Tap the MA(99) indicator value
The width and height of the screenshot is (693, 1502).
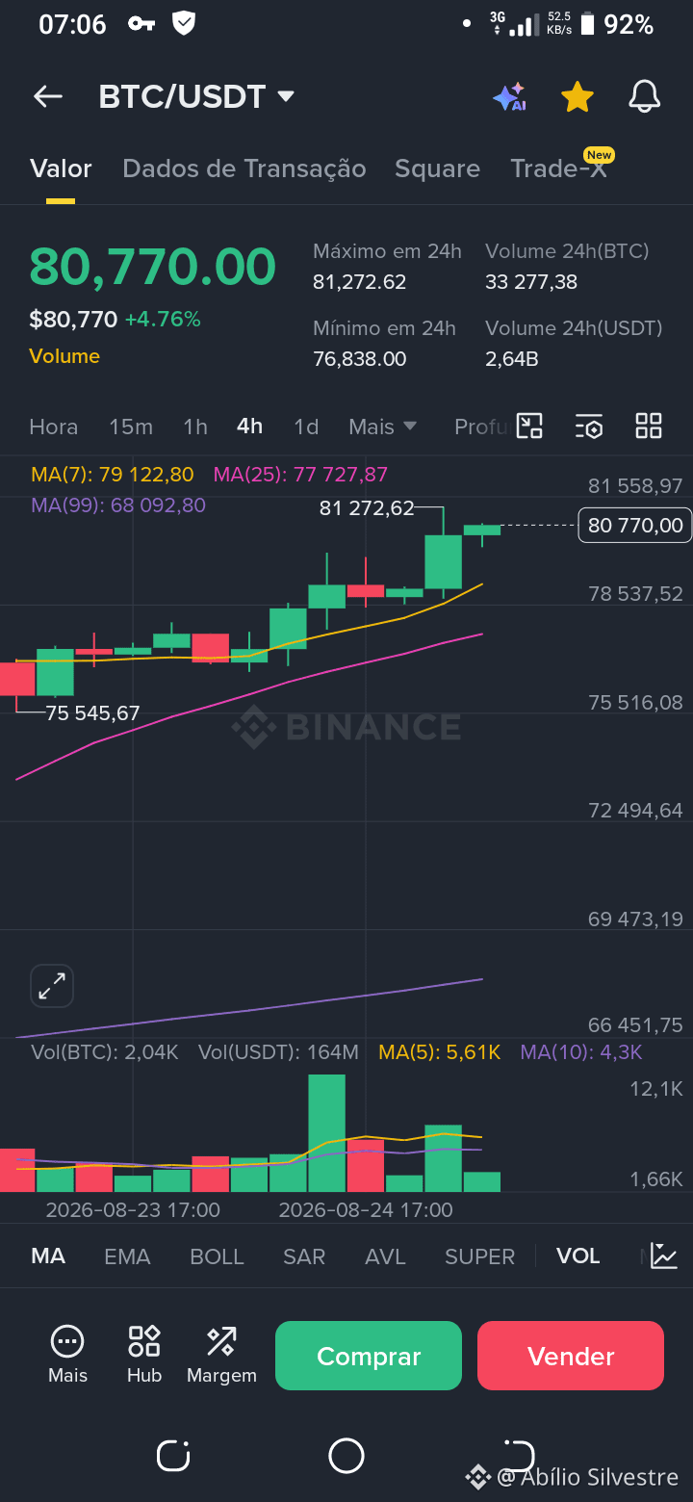coord(118,505)
